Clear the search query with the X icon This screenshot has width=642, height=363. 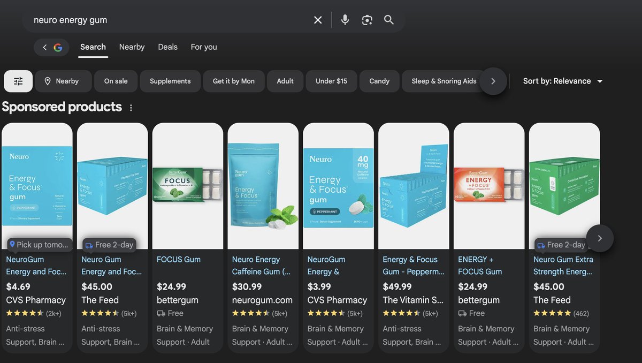point(318,20)
